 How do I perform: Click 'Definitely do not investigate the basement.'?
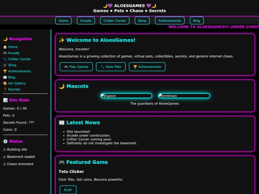click(x=102, y=143)
